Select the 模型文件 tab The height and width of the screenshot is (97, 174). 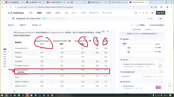[23, 25]
